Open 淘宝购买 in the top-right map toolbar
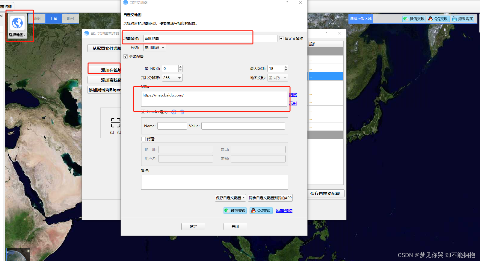This screenshot has width=480, height=261. (463, 19)
